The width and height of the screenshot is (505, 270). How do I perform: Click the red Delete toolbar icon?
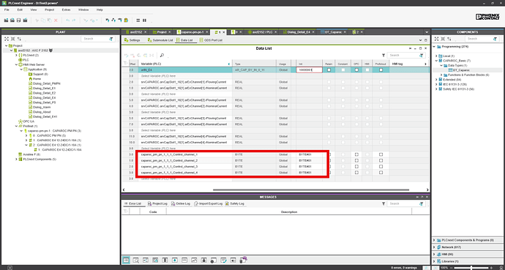56,20
